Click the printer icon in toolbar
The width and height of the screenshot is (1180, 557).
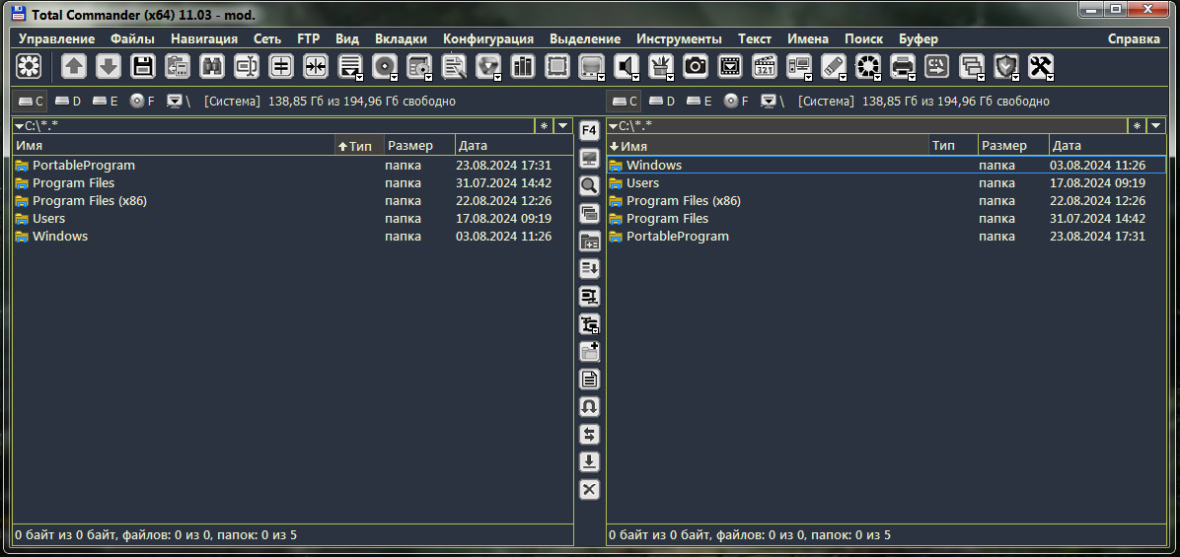(902, 66)
